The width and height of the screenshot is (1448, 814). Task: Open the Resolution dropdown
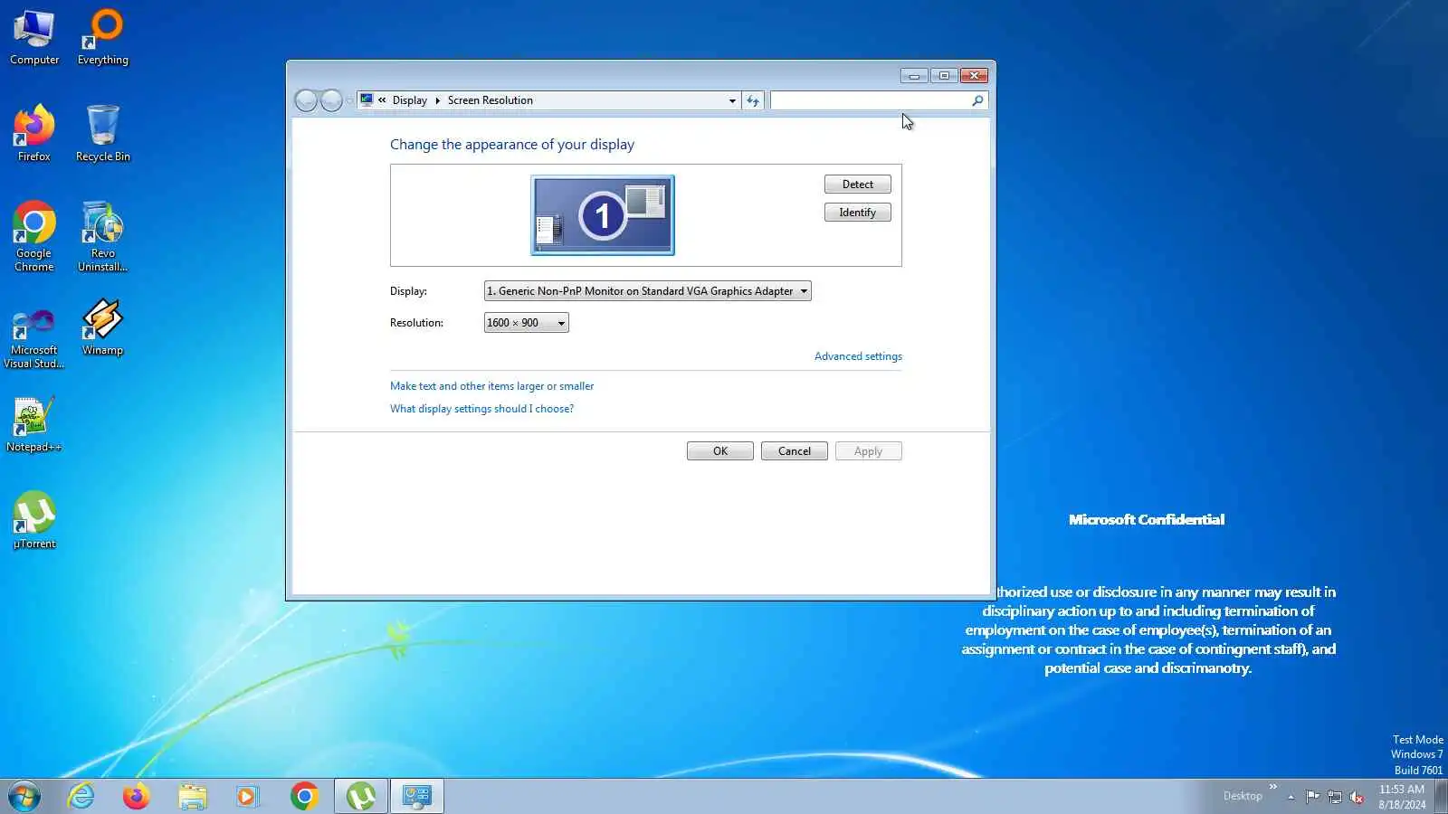pyautogui.click(x=526, y=323)
